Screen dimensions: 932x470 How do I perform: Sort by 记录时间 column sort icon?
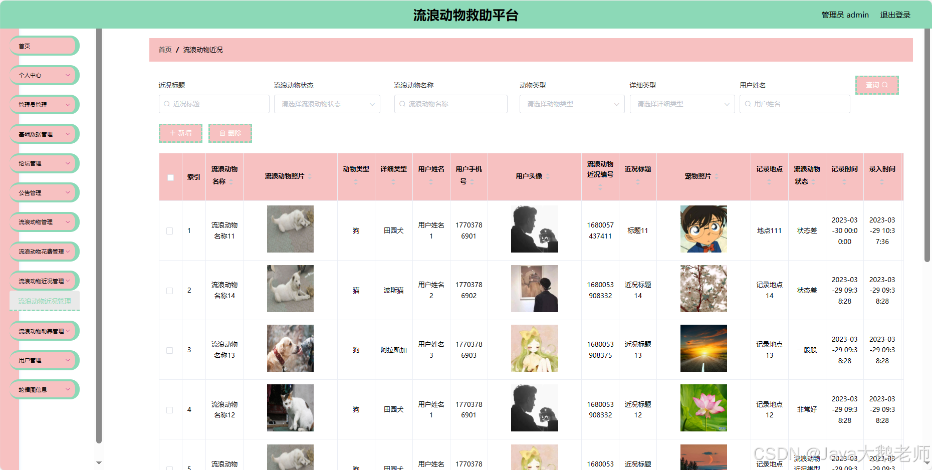(844, 182)
